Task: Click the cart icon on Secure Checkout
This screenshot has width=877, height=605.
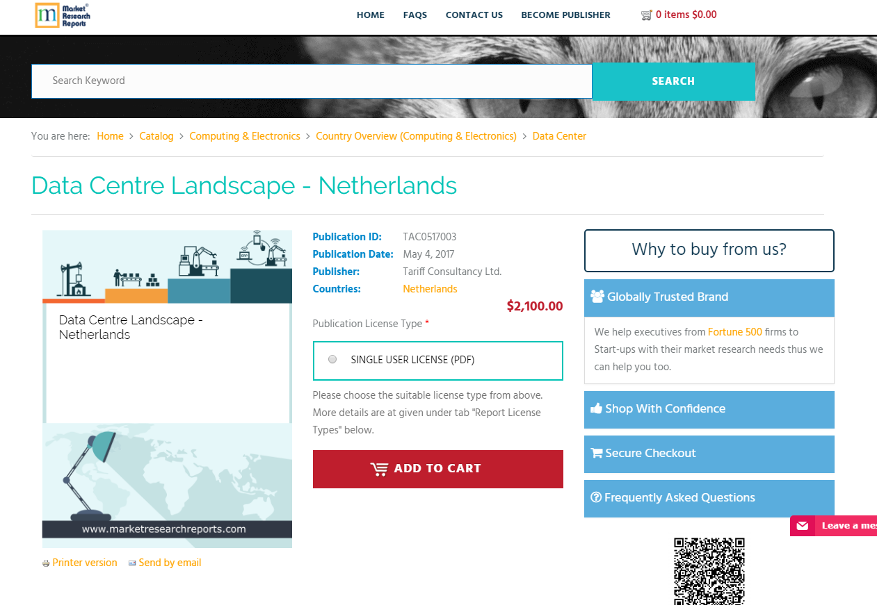Action: click(x=597, y=453)
